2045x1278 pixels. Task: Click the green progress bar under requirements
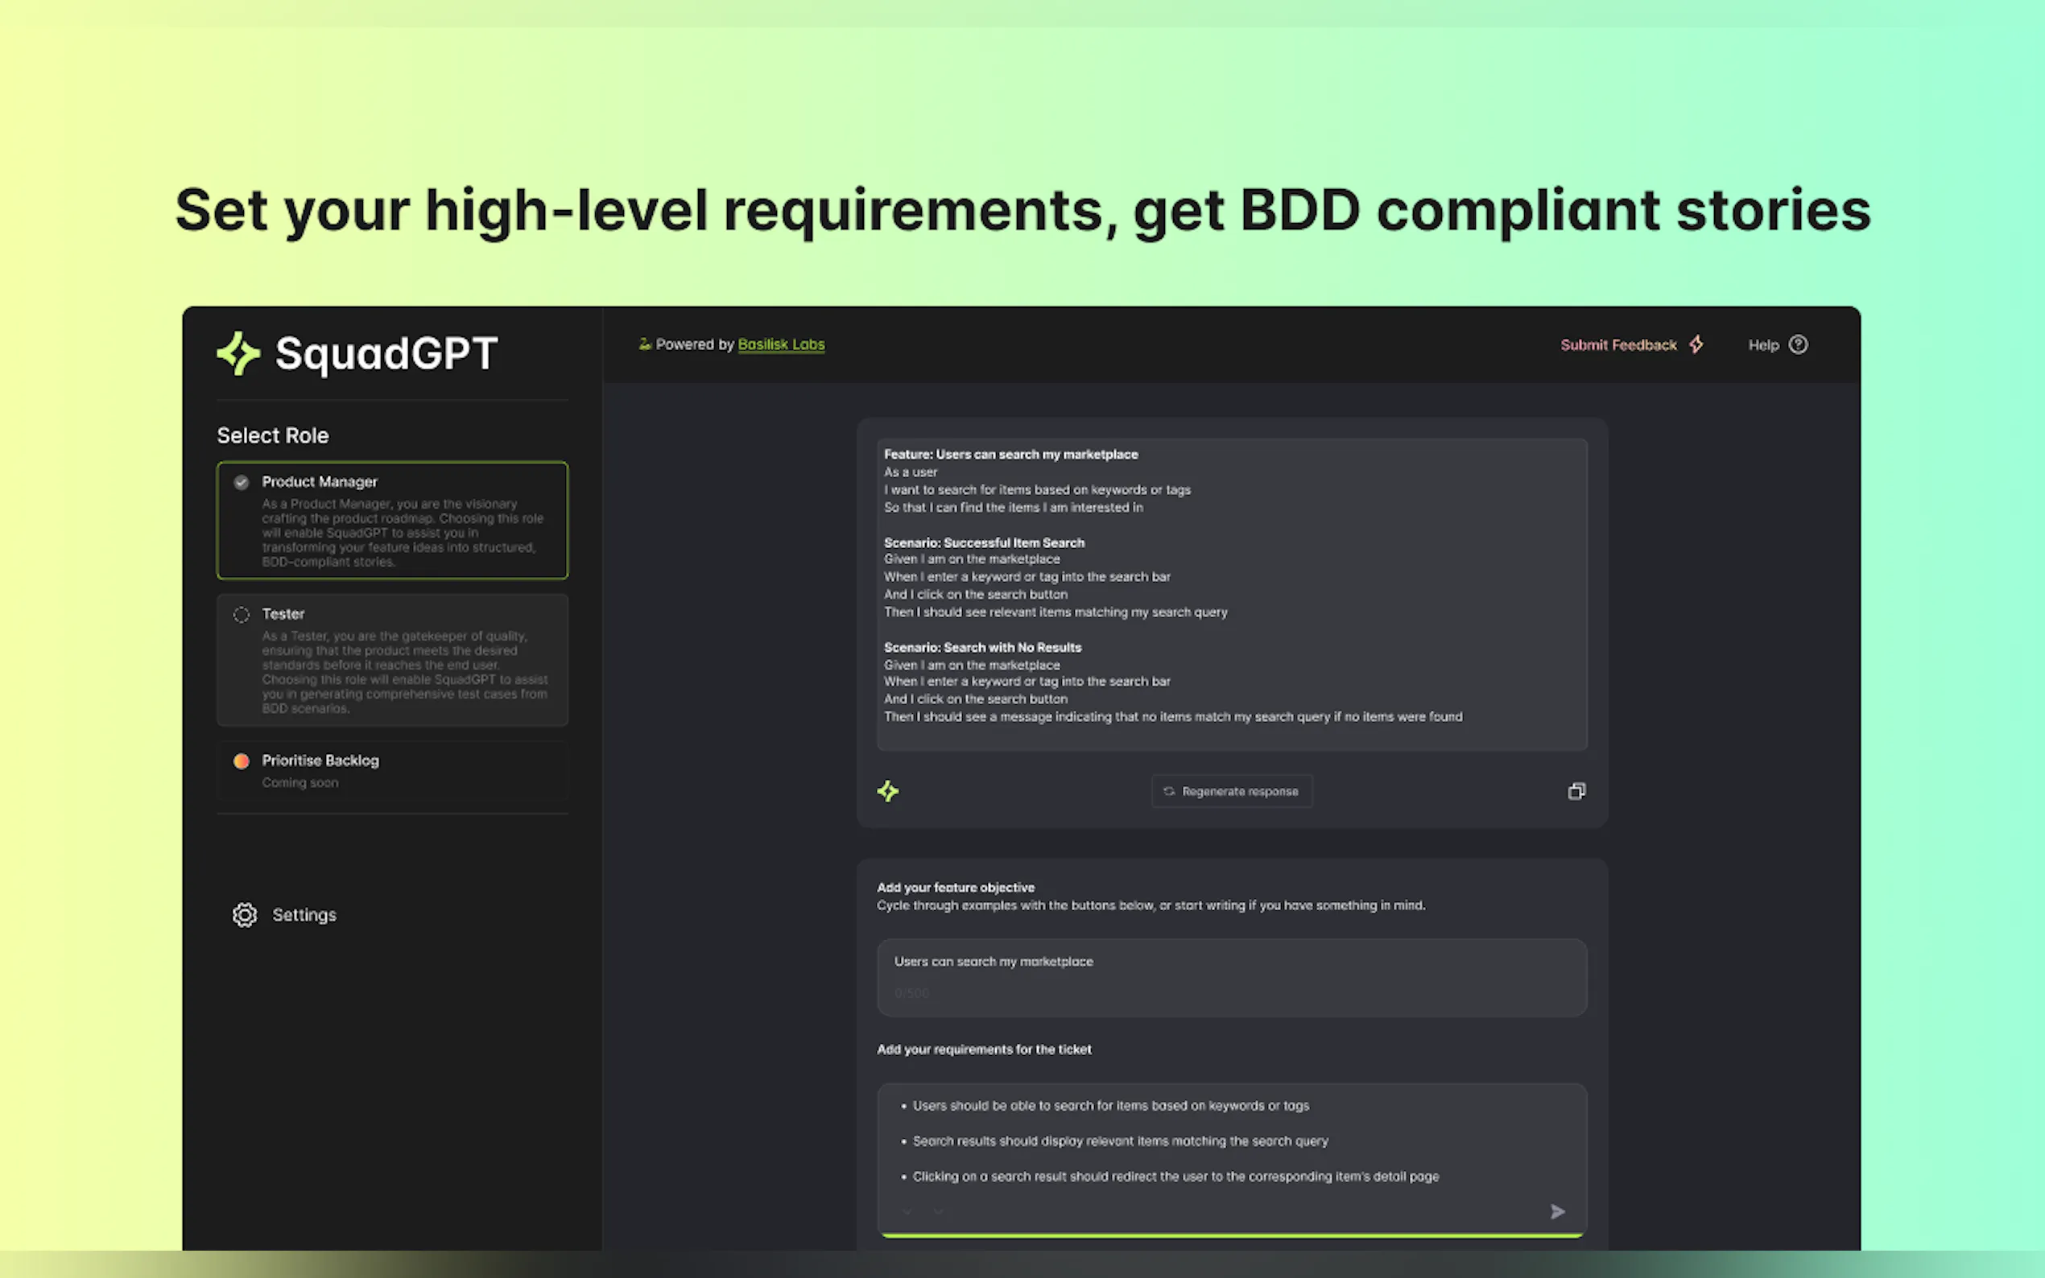[1231, 1235]
